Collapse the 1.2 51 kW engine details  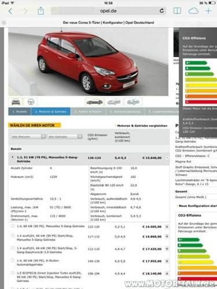[167, 158]
